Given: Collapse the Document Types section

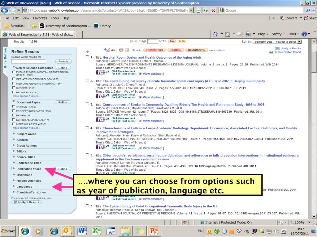Looking at the screenshot, I should 14,102.
